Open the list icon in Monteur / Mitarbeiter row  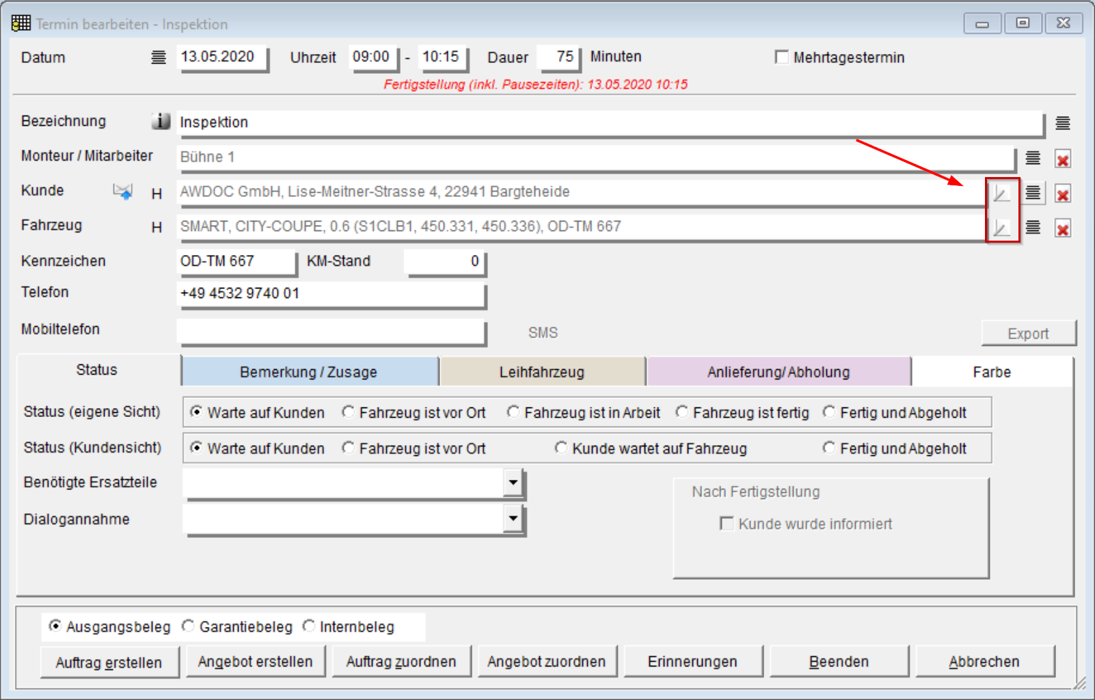click(x=1033, y=158)
